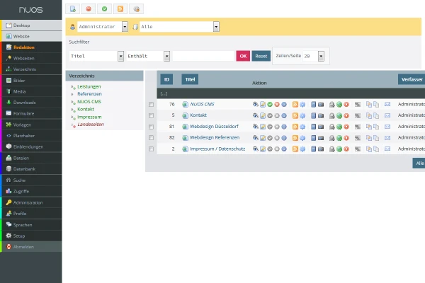425x283 pixels.
Task: Tick the checkbox for Kontakt row
Action: coord(152,115)
